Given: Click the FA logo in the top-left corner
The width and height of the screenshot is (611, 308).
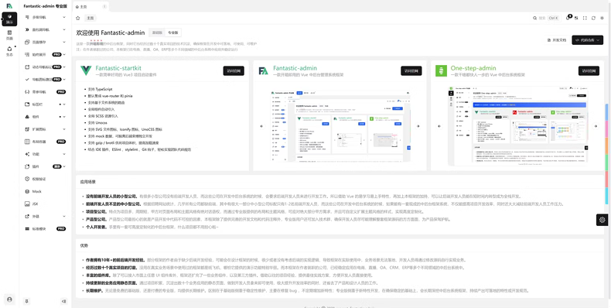Looking at the screenshot, I should (9, 6).
